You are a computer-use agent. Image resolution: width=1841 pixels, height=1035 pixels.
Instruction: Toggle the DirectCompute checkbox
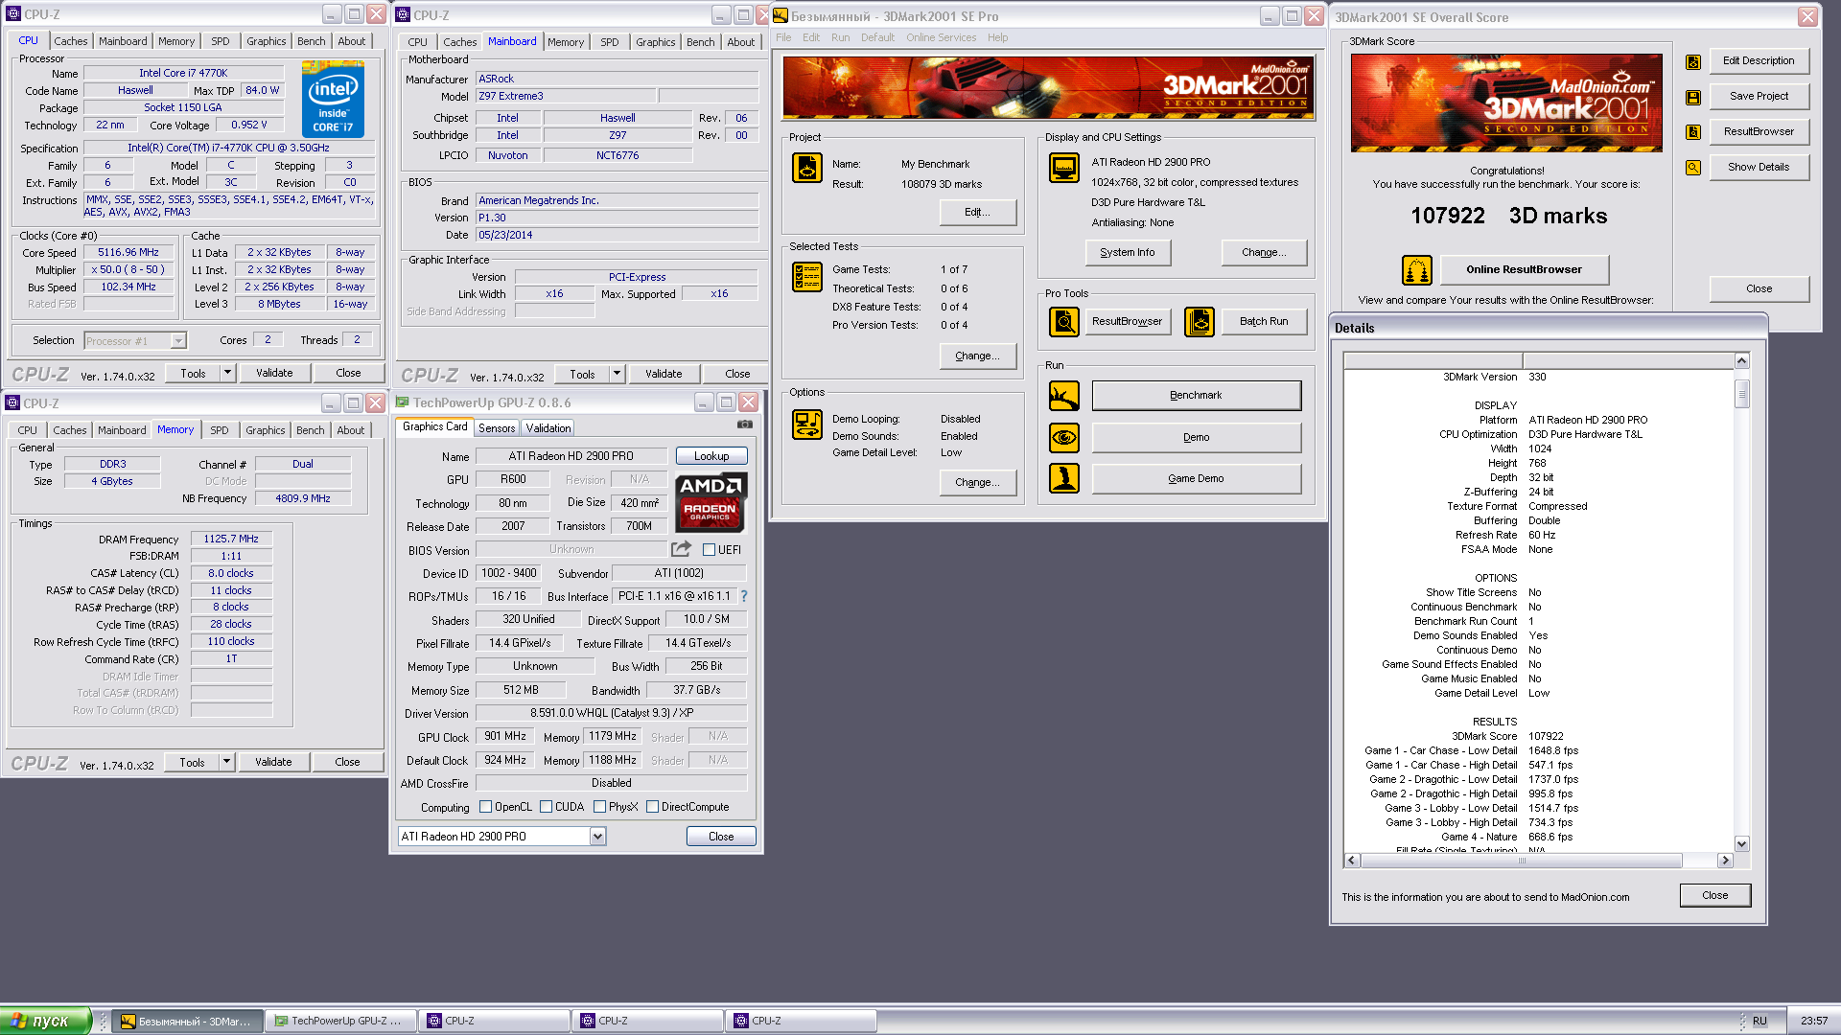pos(652,807)
